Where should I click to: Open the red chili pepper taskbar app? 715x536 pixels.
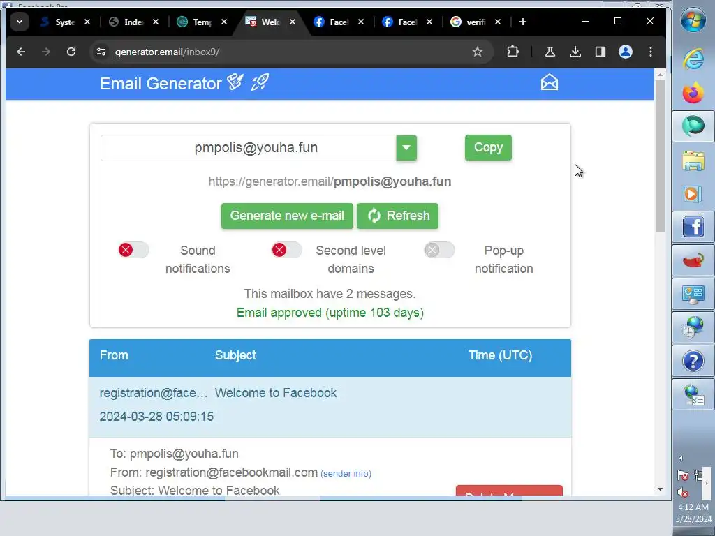(x=693, y=261)
